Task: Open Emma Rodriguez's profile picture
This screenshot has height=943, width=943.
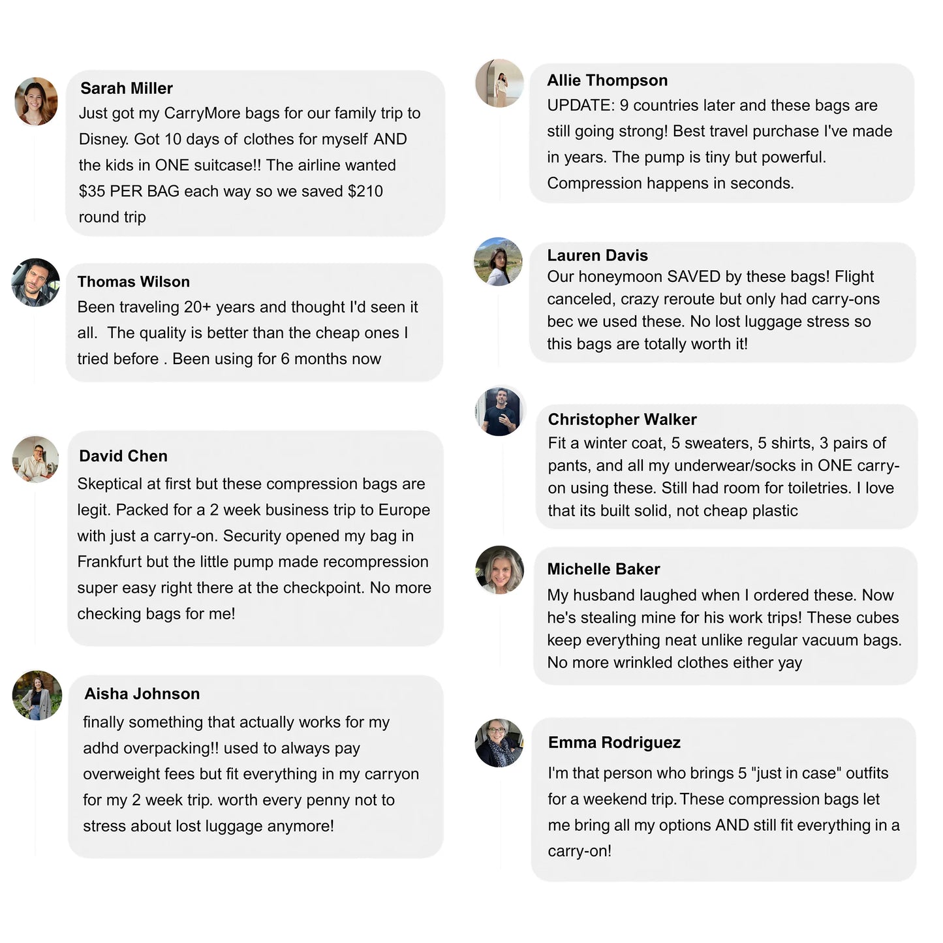Action: pyautogui.click(x=499, y=743)
